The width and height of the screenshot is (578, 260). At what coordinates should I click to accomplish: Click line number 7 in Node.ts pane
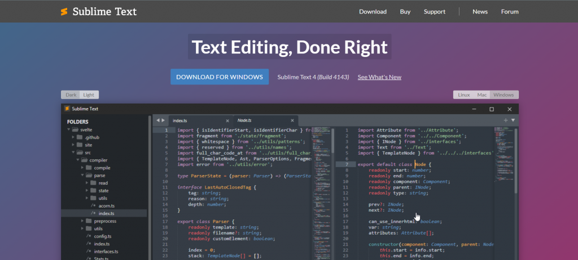pyautogui.click(x=347, y=164)
